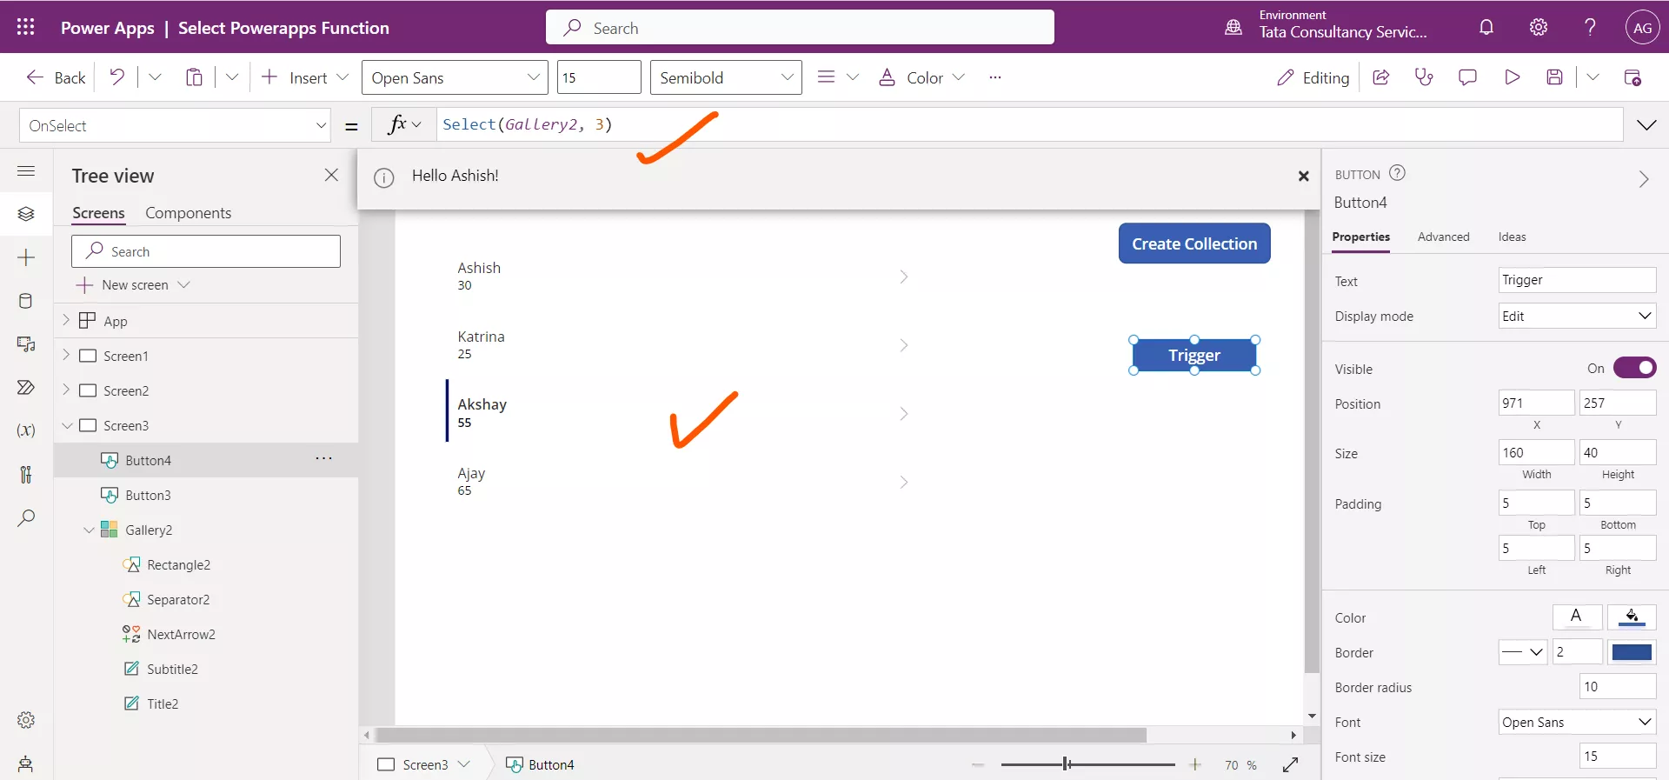Switch to the Advanced tab
The image size is (1669, 780).
click(1443, 237)
